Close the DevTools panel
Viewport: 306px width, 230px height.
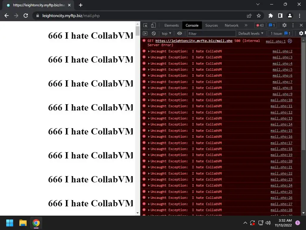tap(301, 25)
